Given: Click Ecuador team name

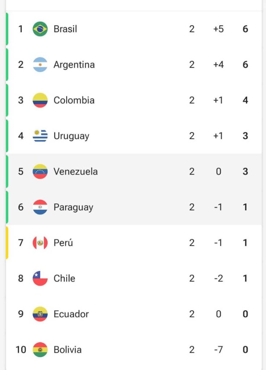Looking at the screenshot, I should point(71,314).
